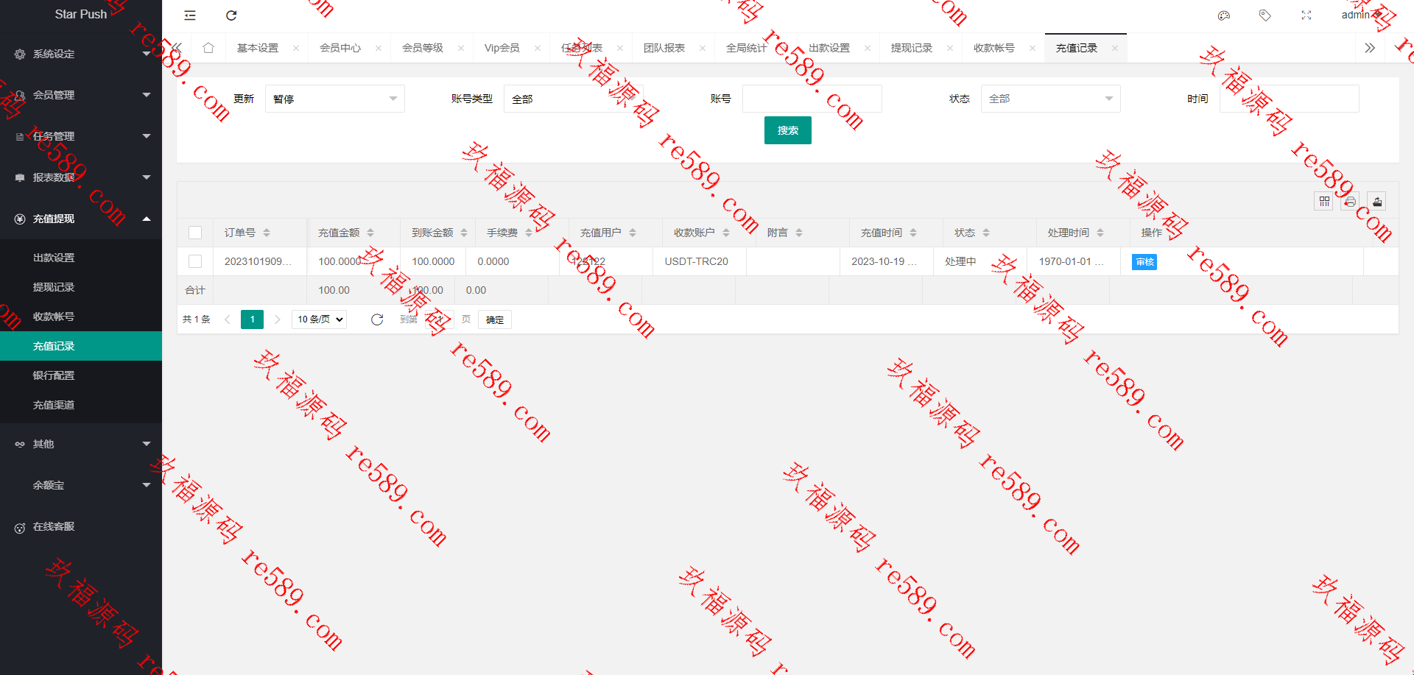Screen dimensions: 1414x675
Task: Change the 10 条/页 page size dropdown
Action: coord(320,319)
